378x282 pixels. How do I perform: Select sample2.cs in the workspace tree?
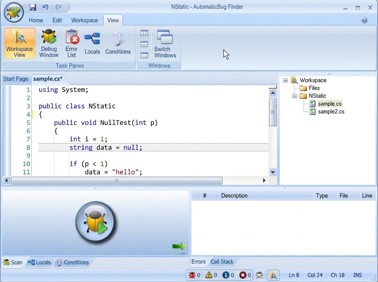(x=331, y=112)
